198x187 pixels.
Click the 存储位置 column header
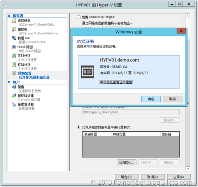pos(136,134)
